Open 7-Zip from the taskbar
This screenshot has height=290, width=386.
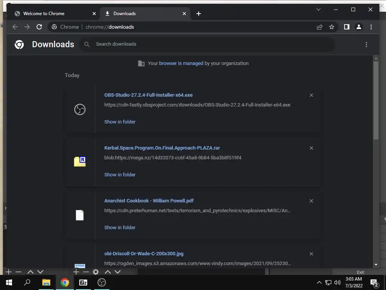point(83,282)
